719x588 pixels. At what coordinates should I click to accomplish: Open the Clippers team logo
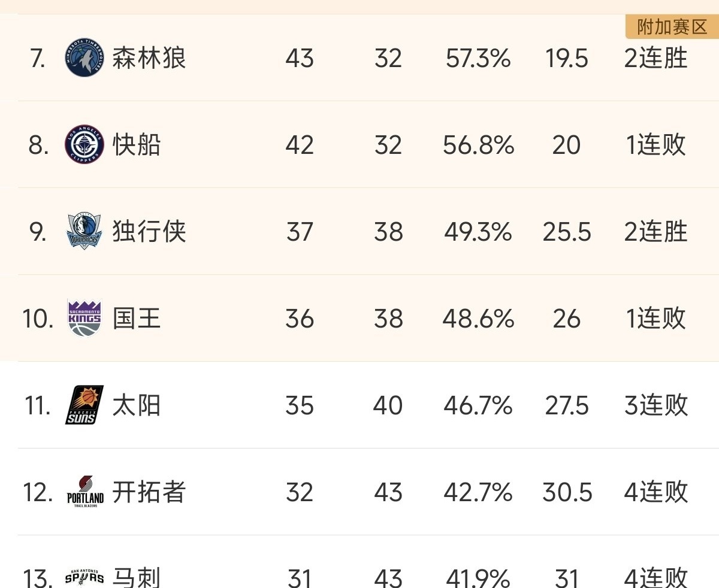point(84,145)
